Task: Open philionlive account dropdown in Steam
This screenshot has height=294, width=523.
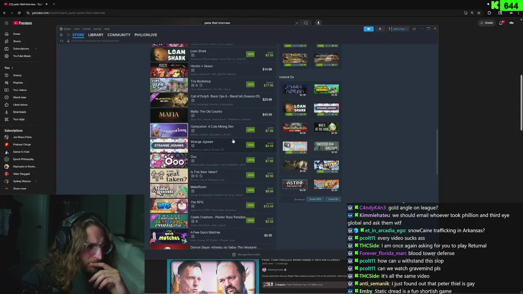Action: 400,29
